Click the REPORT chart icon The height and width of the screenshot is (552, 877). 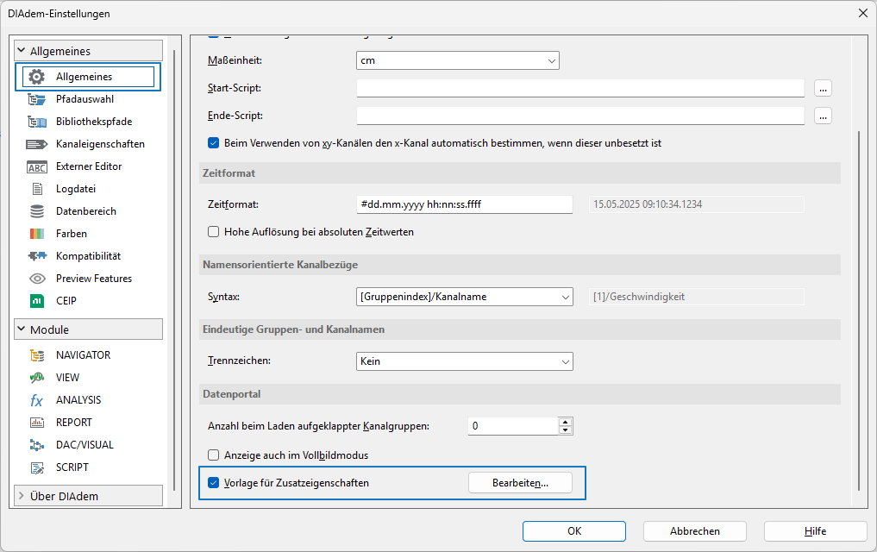[x=37, y=423]
